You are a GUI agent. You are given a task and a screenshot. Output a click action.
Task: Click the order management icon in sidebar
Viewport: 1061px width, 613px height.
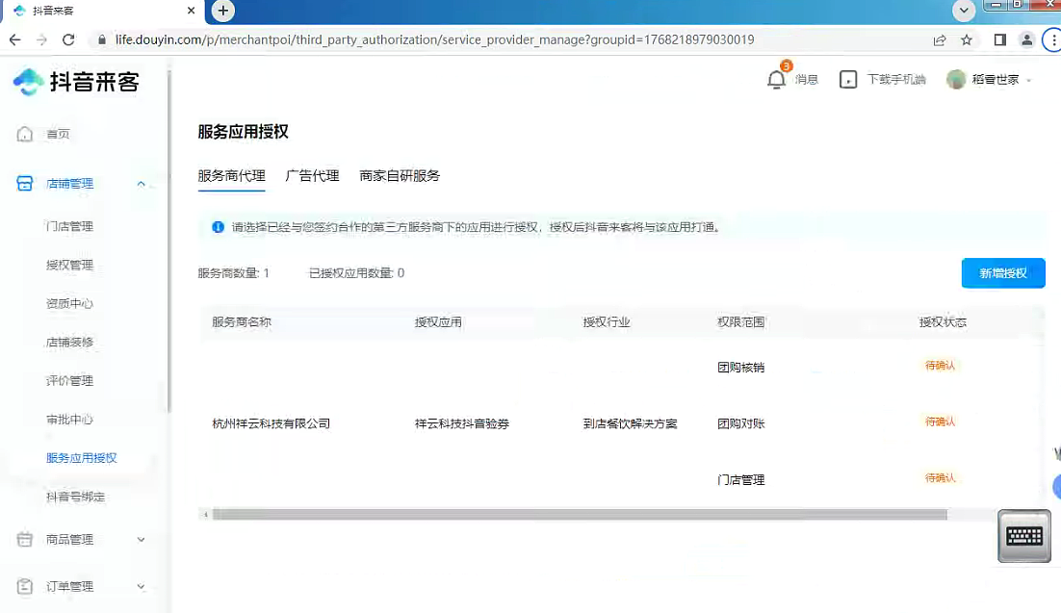(26, 586)
